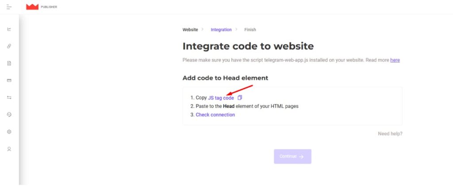Open the transfer arrows icon in sidebar
The width and height of the screenshot is (453, 186).
click(9, 97)
